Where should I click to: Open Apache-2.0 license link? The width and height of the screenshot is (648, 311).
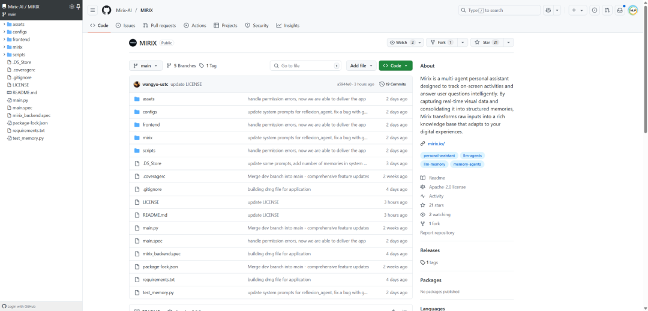point(443,187)
